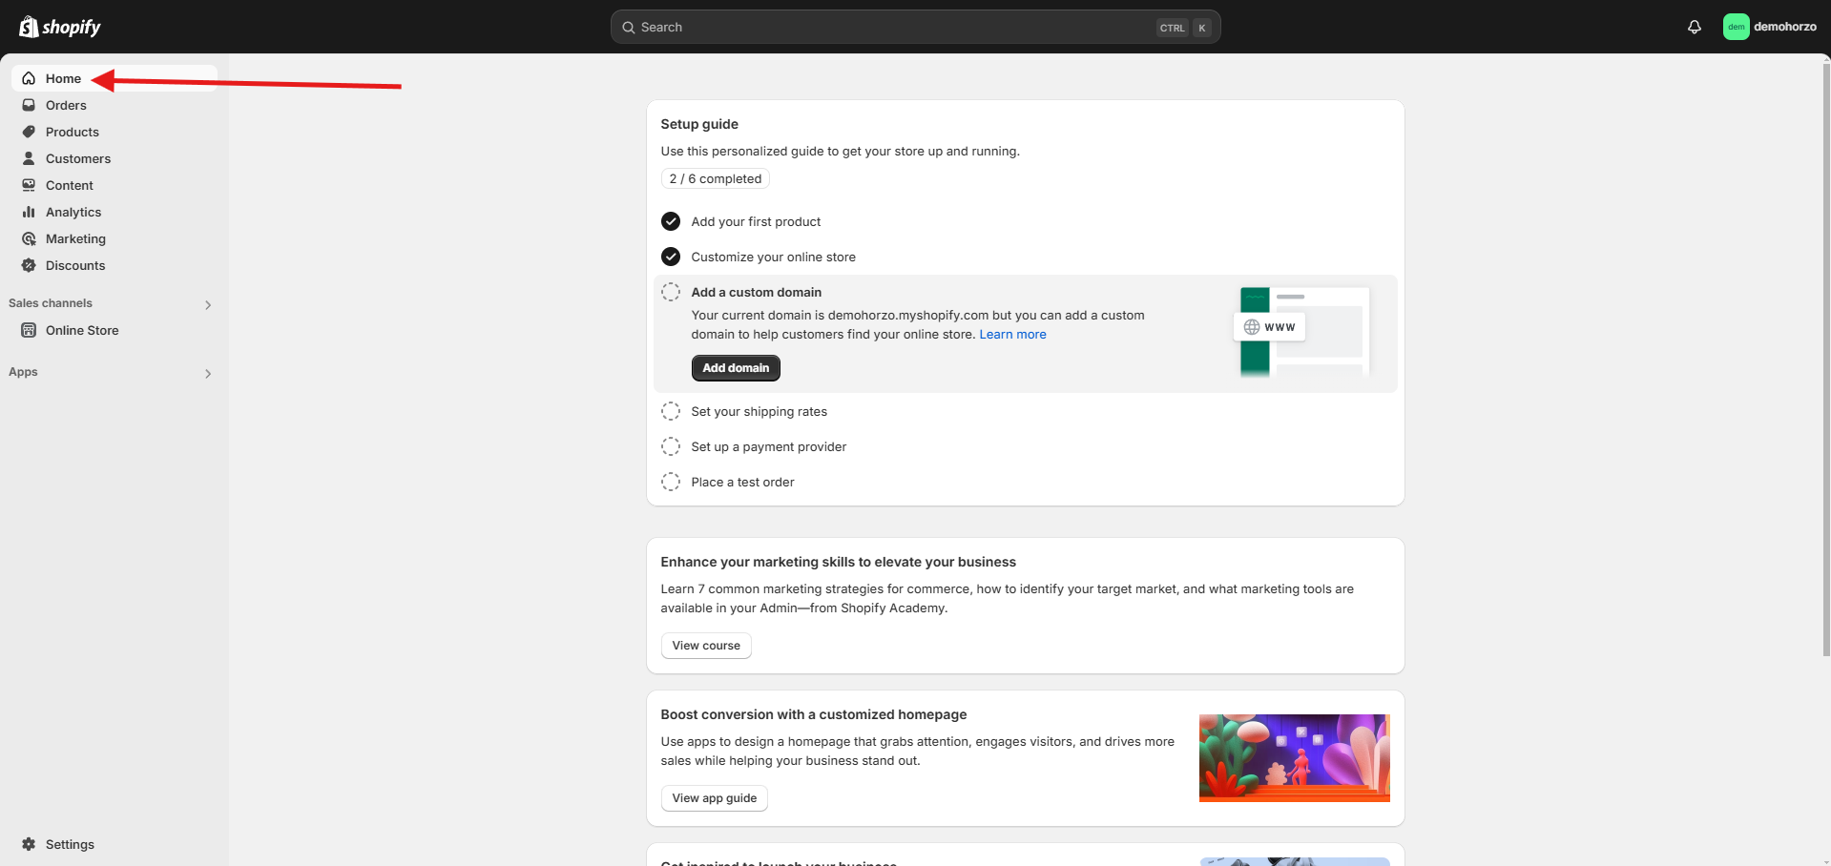The width and height of the screenshot is (1831, 866).
Task: Open notifications bell icon
Action: tap(1694, 27)
